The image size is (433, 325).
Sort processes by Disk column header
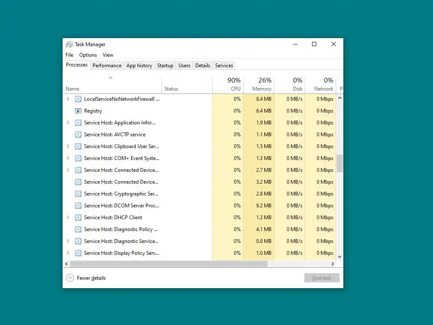[x=290, y=85]
